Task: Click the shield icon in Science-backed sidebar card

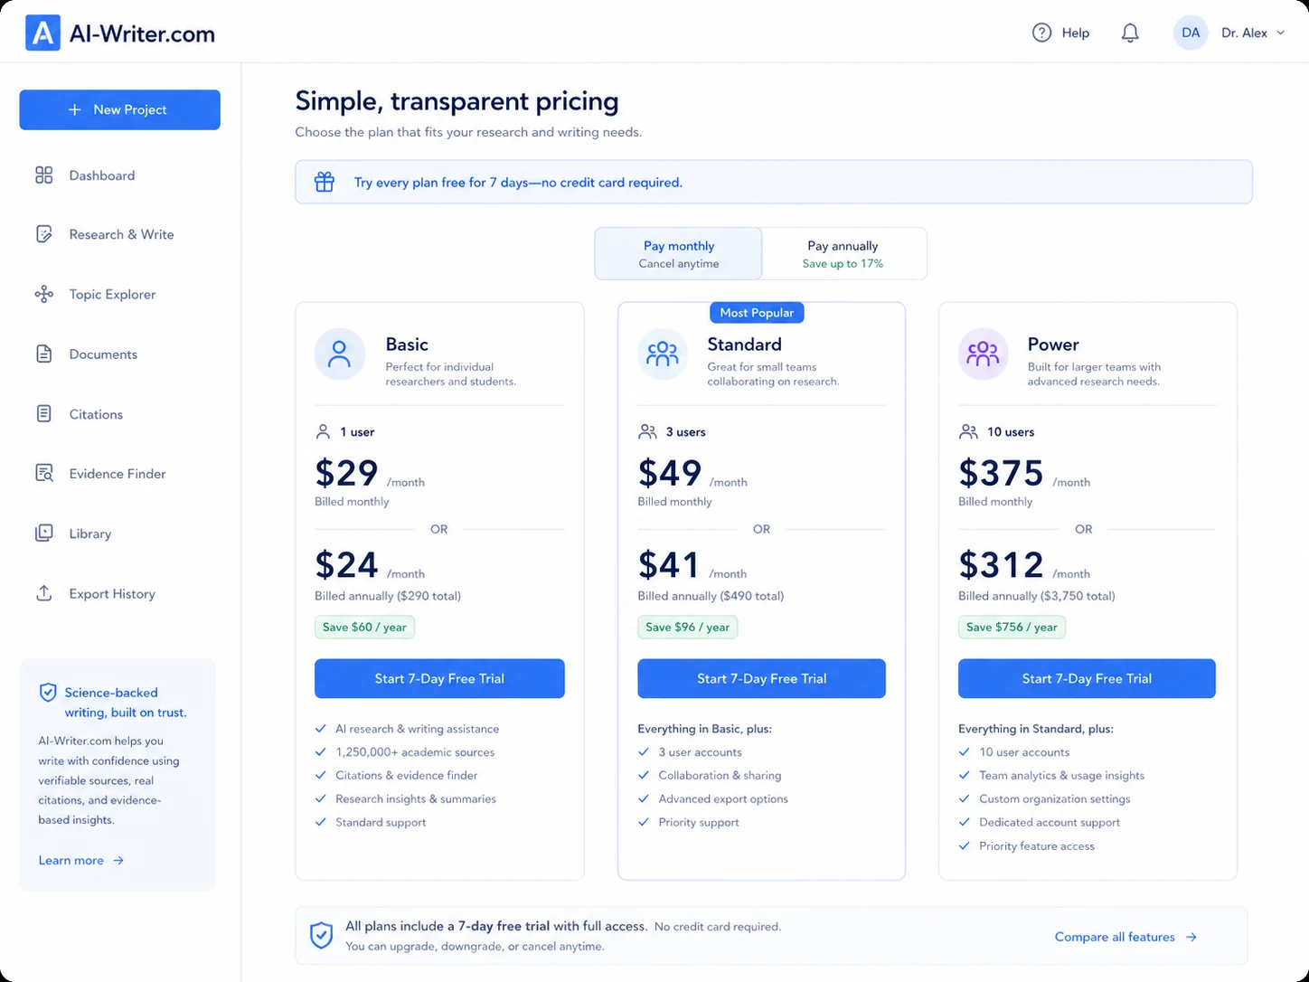Action: point(48,693)
